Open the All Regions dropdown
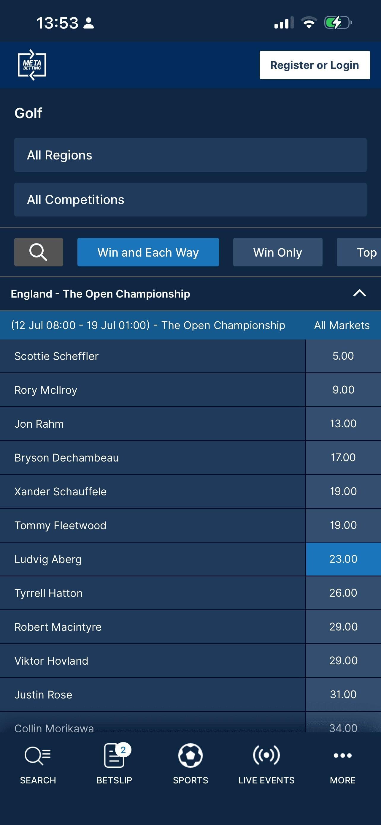Screen dimensions: 381x825 (190, 155)
